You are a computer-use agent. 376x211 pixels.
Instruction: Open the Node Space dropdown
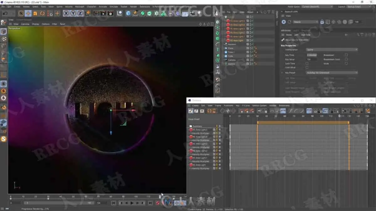[x=317, y=7]
